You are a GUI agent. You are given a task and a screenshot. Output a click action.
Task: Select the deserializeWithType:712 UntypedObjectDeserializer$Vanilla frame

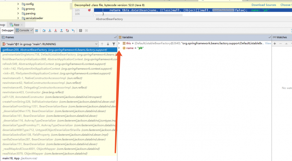59,130
